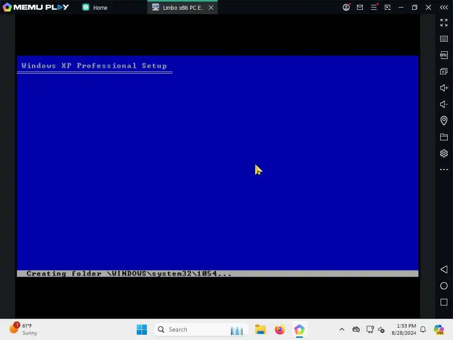Launch Firefox from the taskbar
This screenshot has width=453, height=340.
click(x=280, y=329)
